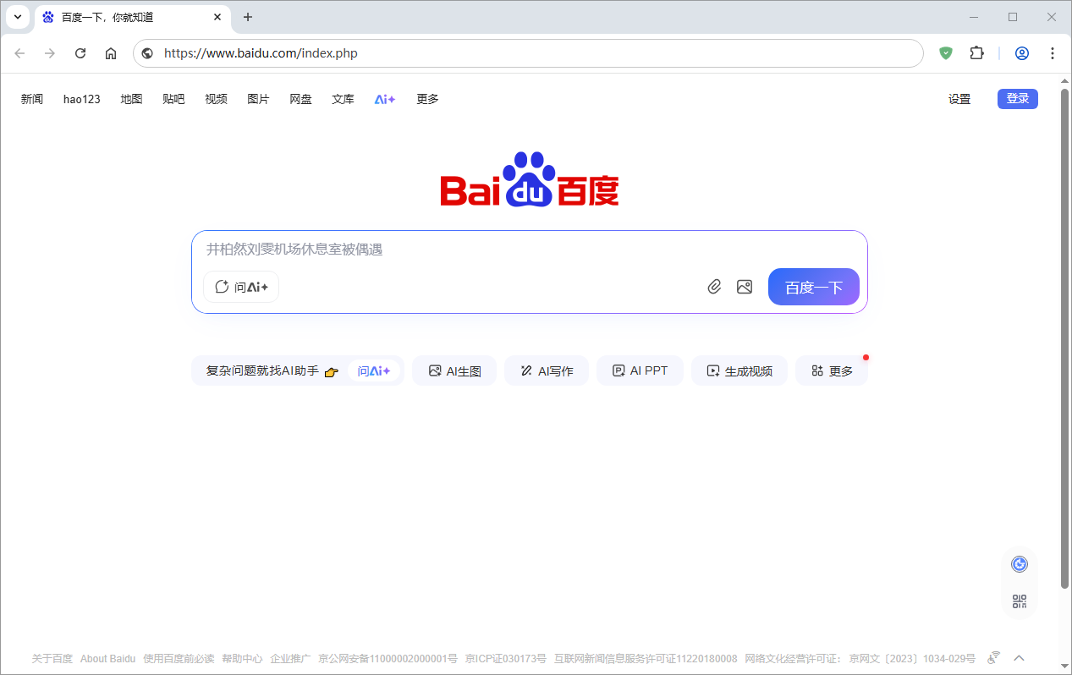Select 新闻 in the top navigation
Viewport: 1072px width, 675px height.
pos(31,99)
